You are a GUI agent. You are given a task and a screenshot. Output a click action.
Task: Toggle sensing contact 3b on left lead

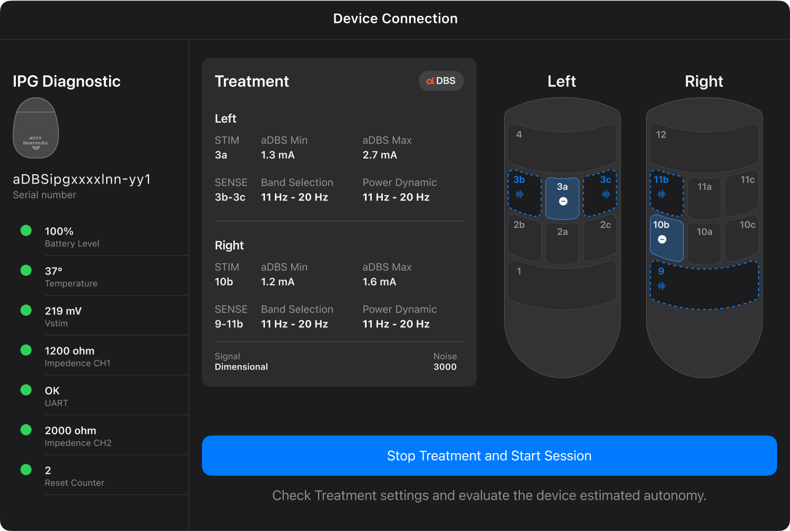point(525,193)
